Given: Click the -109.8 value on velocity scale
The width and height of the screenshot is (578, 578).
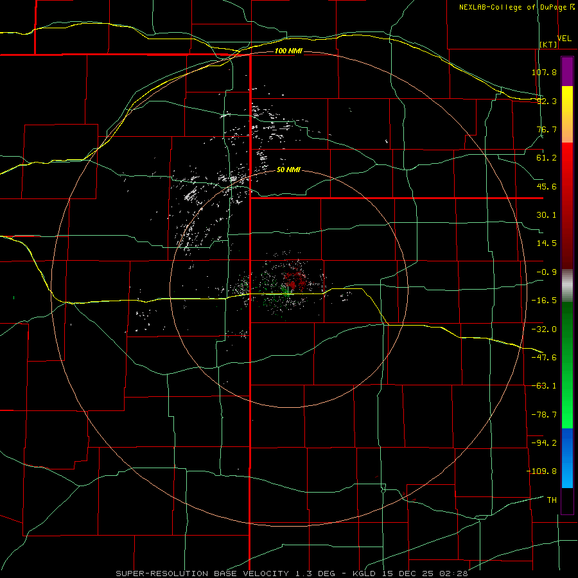Looking at the screenshot, I should click(541, 471).
